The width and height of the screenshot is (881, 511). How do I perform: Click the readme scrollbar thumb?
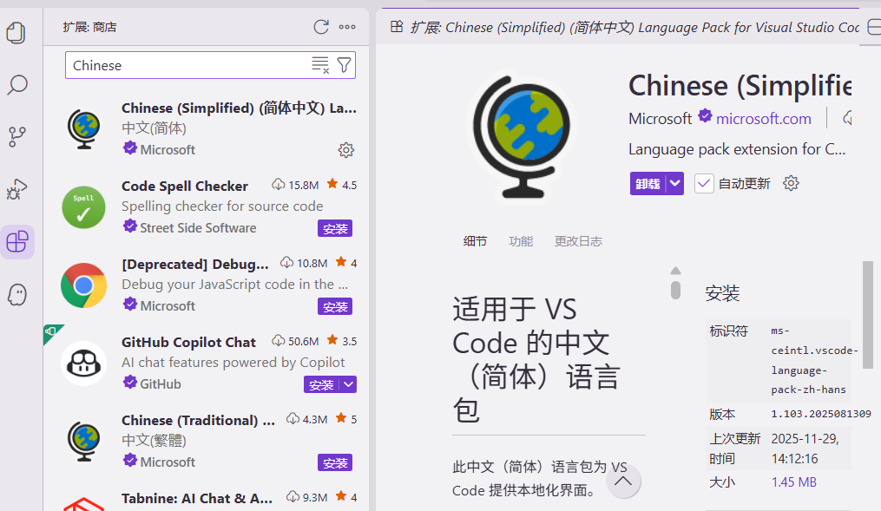point(676,290)
